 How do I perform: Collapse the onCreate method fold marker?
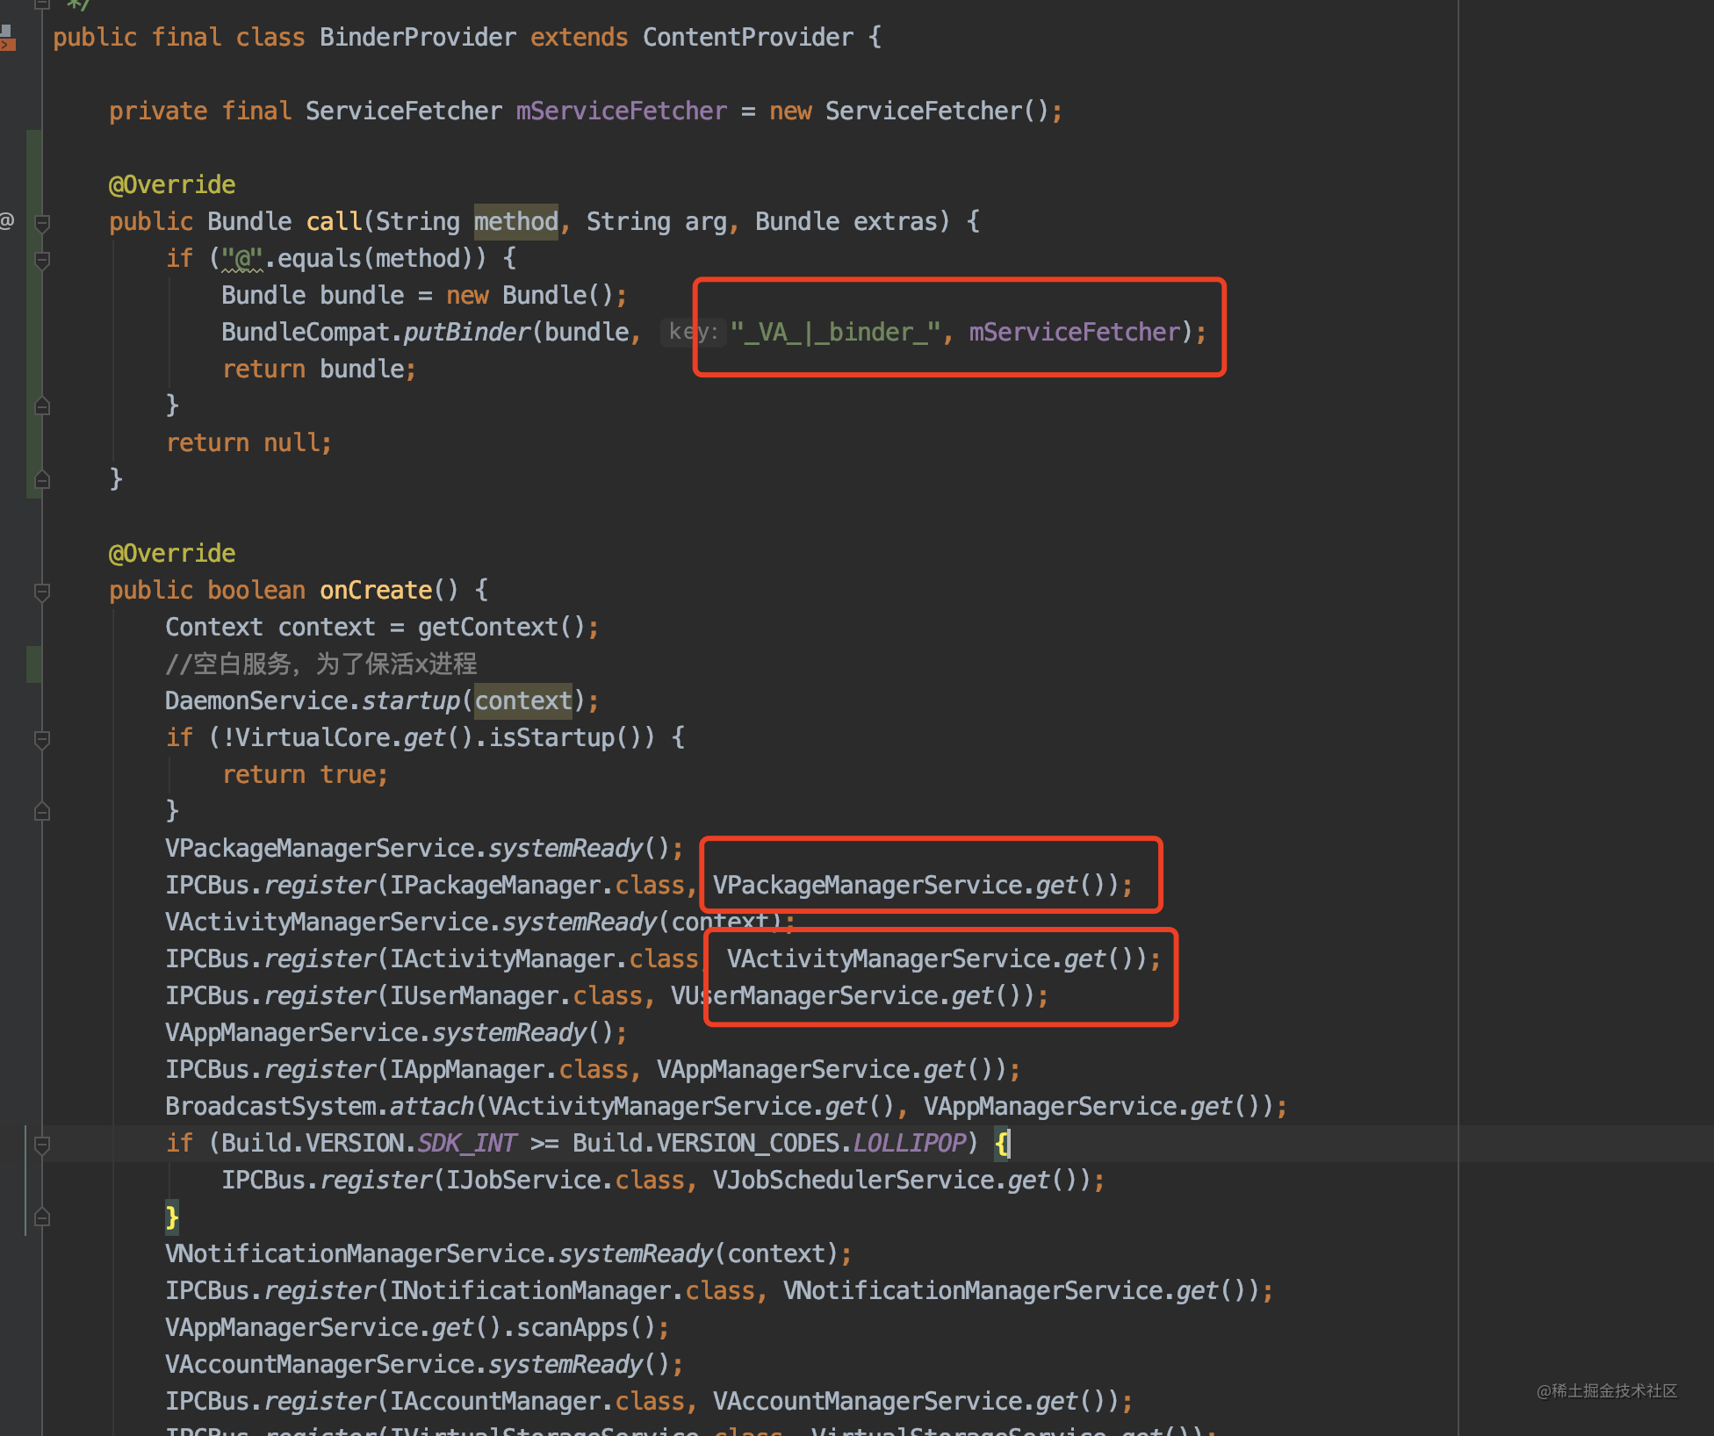coord(41,592)
